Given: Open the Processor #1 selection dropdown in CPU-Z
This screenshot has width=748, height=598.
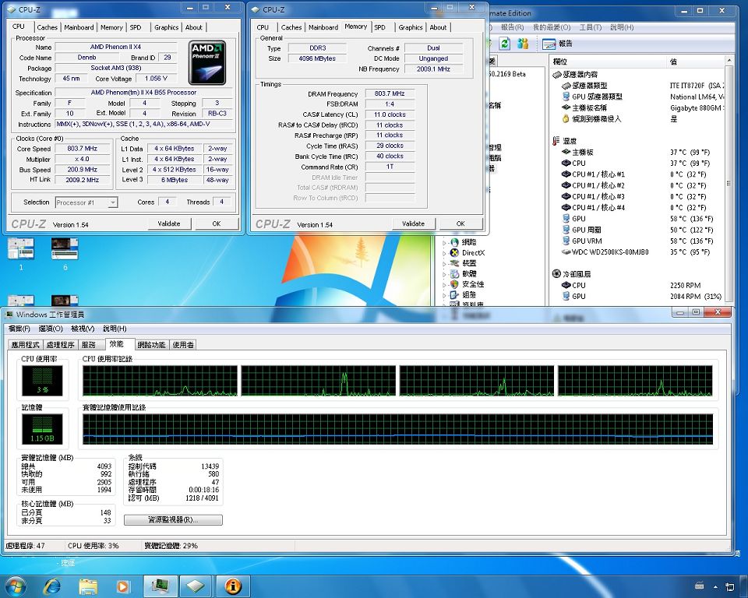Looking at the screenshot, I should (x=86, y=202).
